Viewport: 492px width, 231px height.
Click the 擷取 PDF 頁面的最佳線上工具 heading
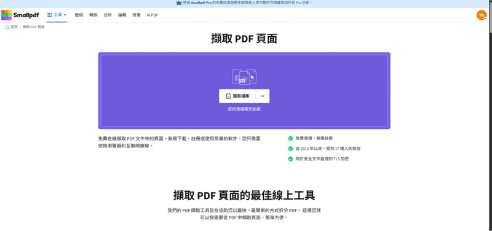coord(244,195)
